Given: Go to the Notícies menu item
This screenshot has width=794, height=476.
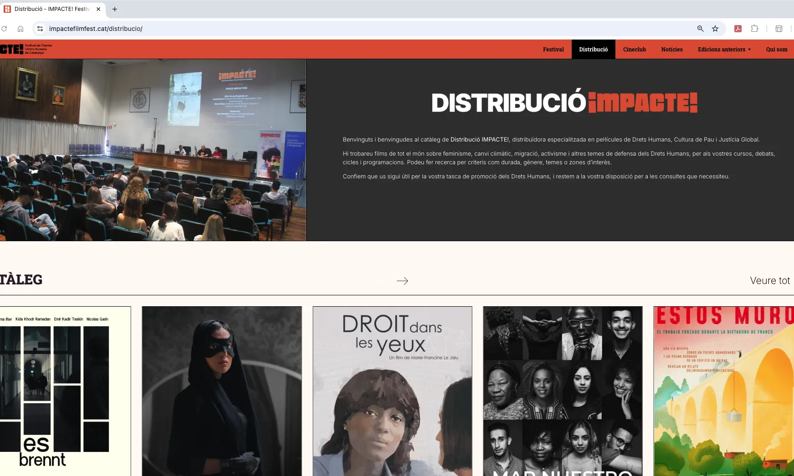Looking at the screenshot, I should (x=671, y=49).
